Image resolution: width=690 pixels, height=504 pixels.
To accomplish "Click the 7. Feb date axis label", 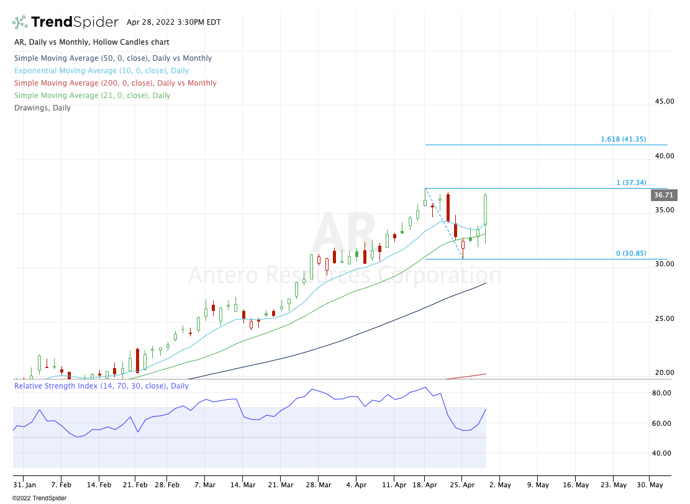I will (61, 485).
